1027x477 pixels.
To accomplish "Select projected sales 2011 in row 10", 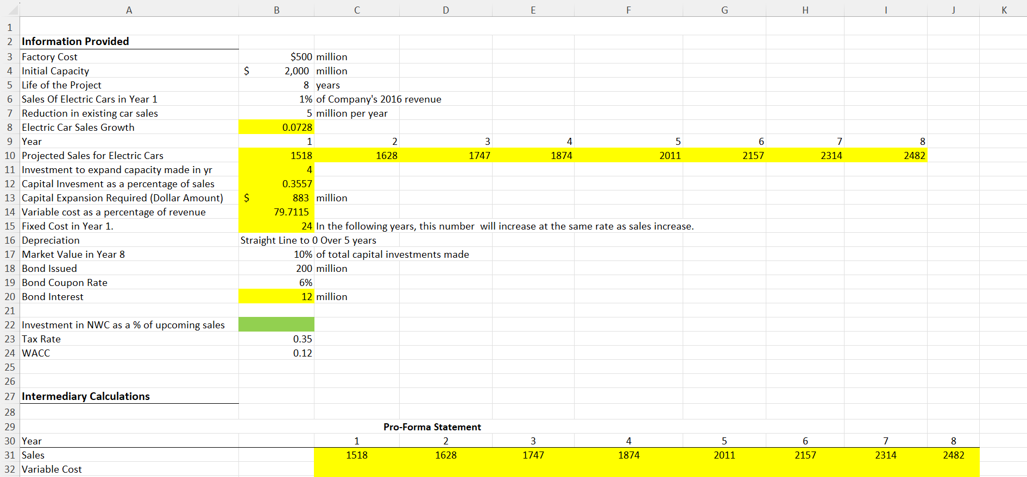I will pyautogui.click(x=628, y=155).
